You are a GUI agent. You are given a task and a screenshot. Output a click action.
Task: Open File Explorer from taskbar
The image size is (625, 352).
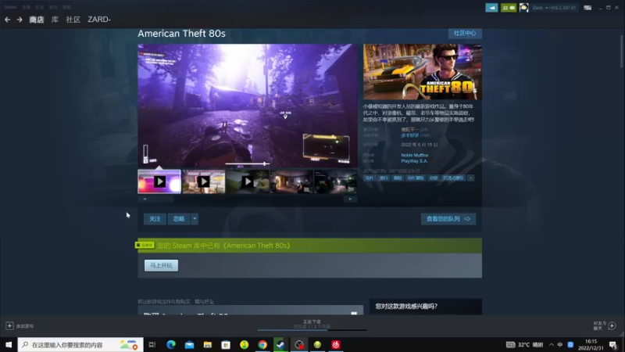tap(207, 344)
